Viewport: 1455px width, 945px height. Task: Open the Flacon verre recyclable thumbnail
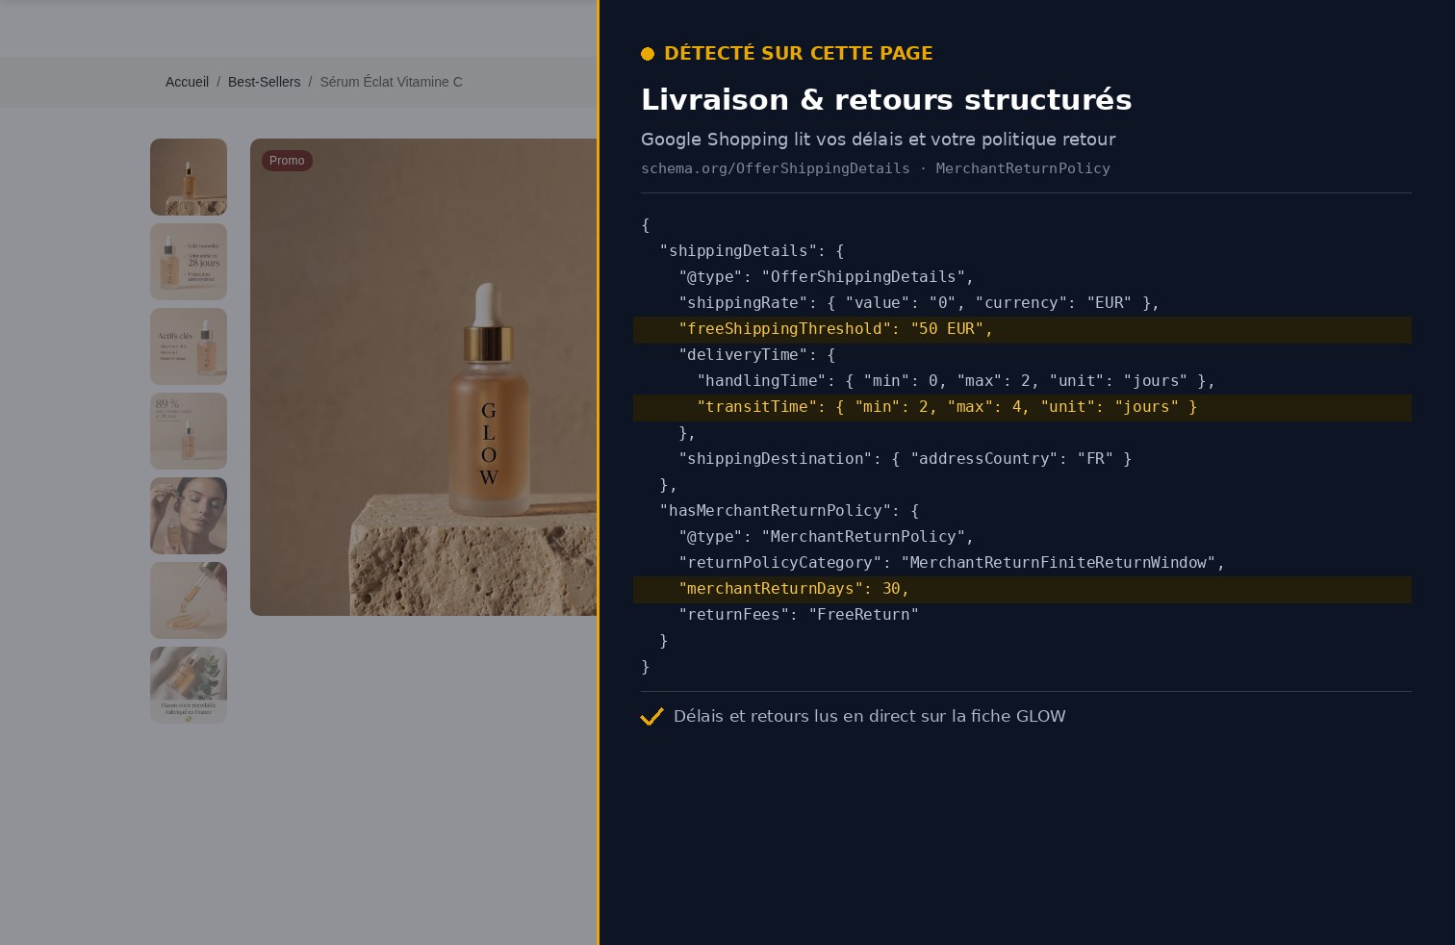(x=189, y=685)
